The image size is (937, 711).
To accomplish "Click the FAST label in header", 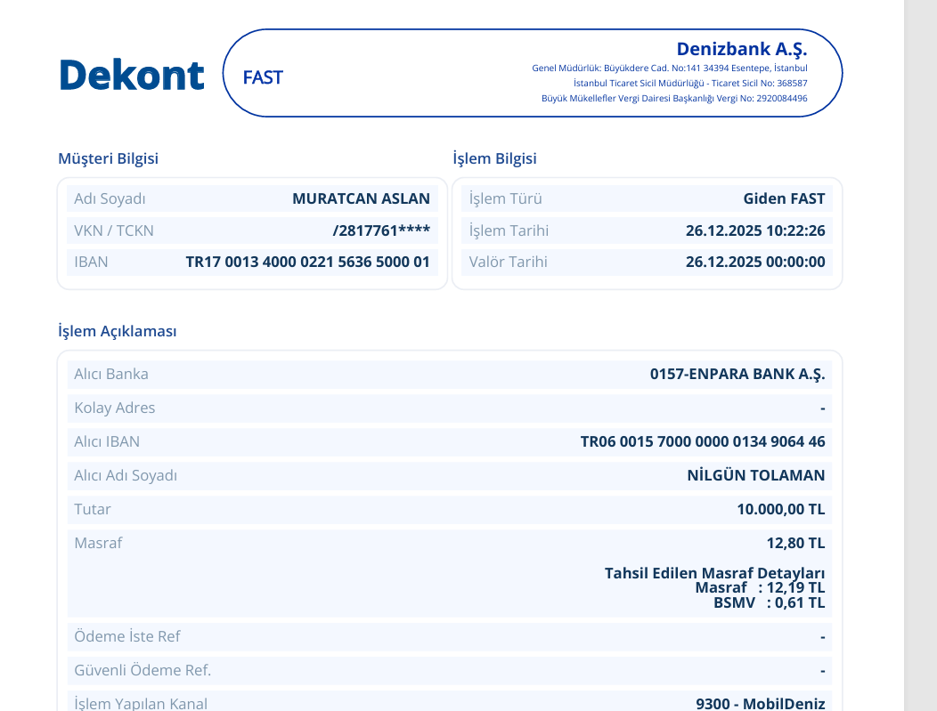I will 263,77.
